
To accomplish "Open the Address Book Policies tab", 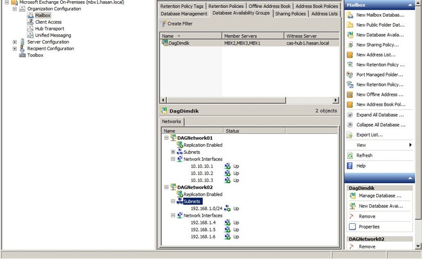I will [317, 6].
